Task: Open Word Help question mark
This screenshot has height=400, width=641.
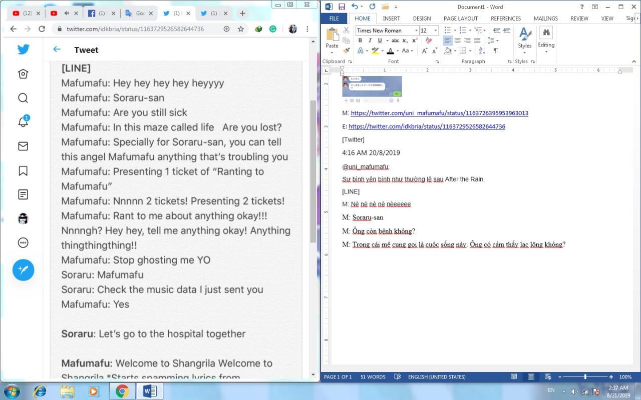Action: (x=581, y=6)
